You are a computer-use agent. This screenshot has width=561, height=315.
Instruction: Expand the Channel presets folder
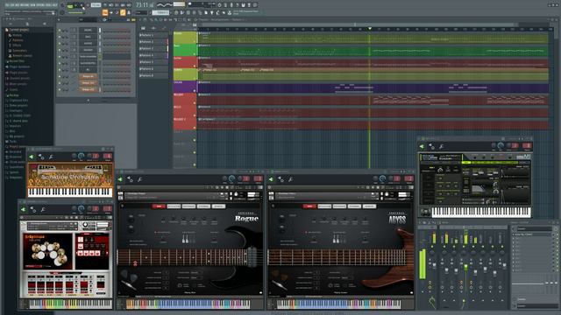click(x=18, y=78)
